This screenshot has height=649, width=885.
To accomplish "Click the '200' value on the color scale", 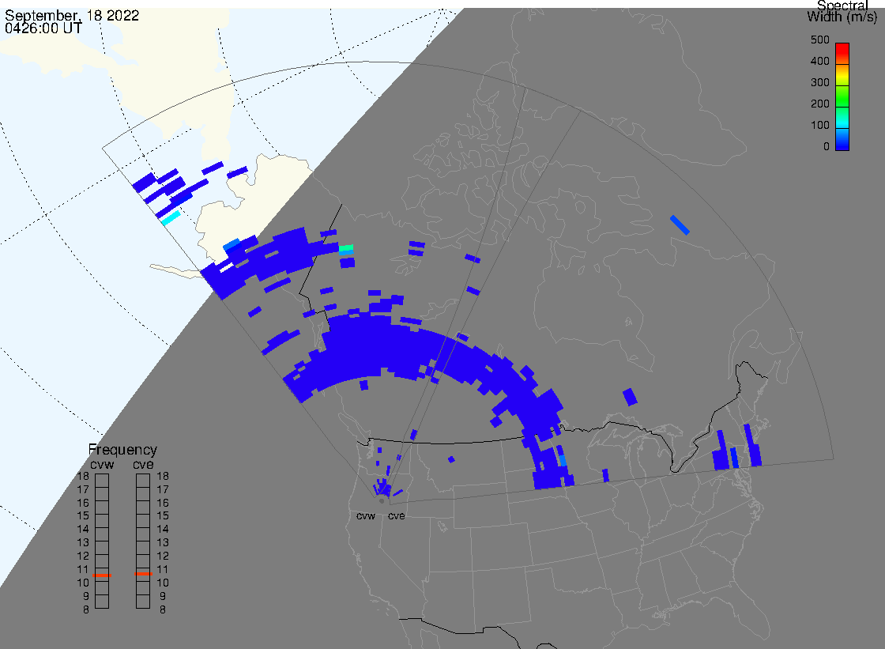I will [820, 104].
